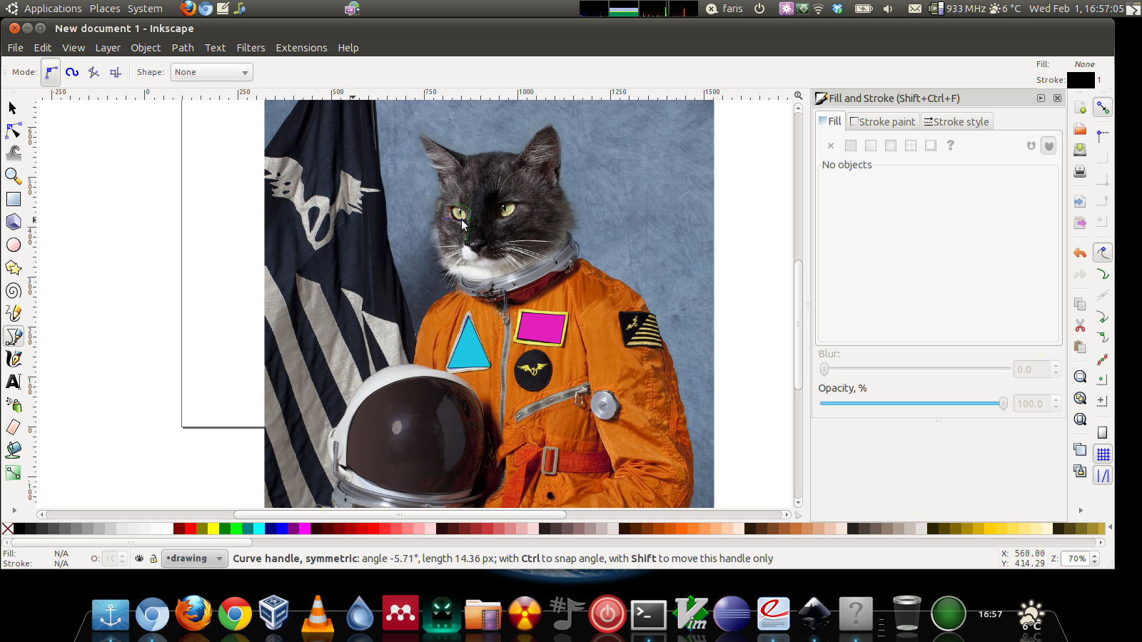Select the Star polygon tool

point(13,267)
